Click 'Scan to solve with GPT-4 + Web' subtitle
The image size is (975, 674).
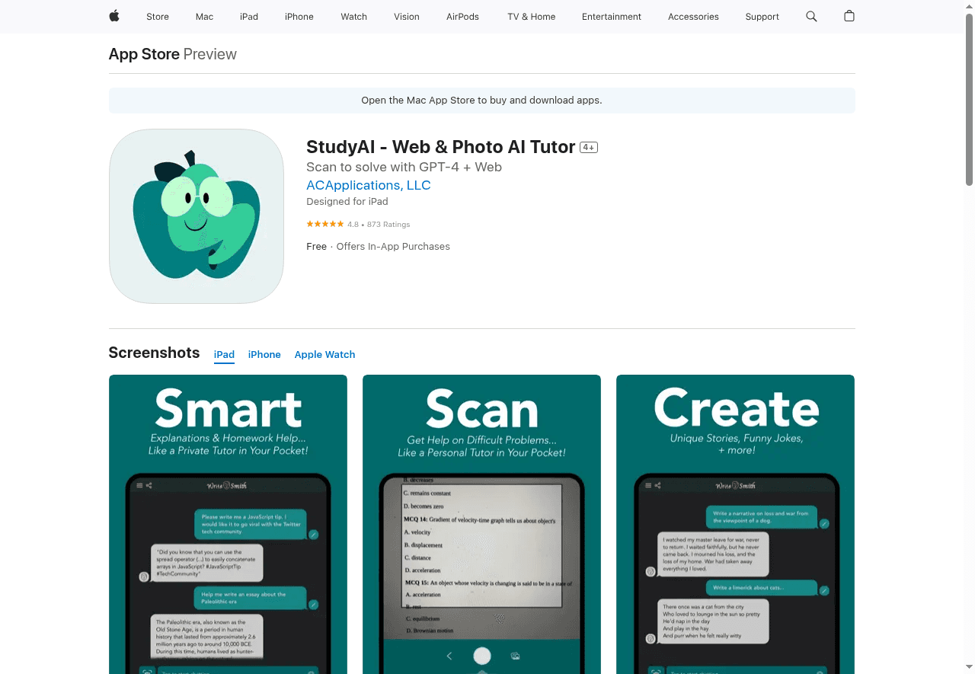[x=404, y=167]
